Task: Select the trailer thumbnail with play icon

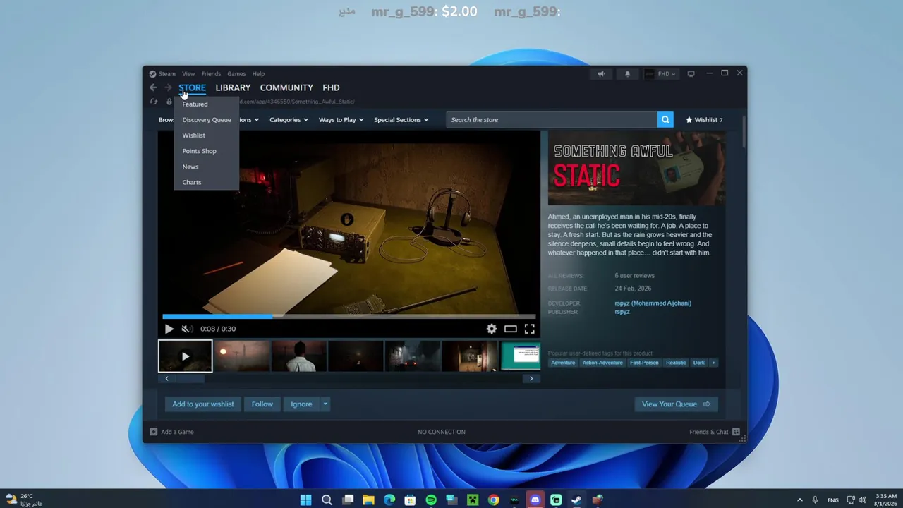Action: 185,356
